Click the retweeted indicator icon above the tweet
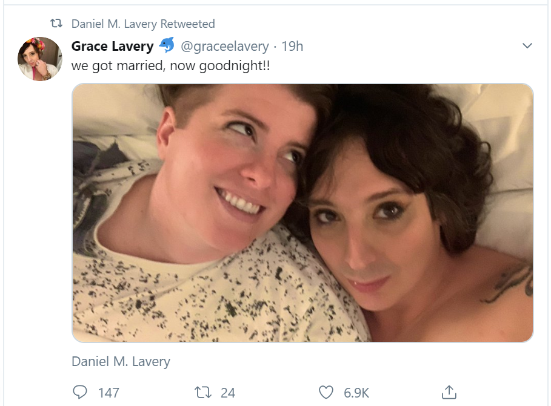This screenshot has height=406, width=551. (56, 24)
